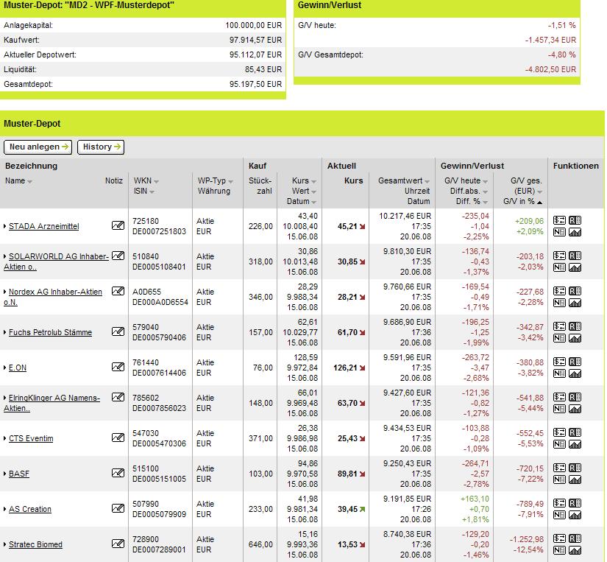
Task: Click the Liquidität value 85,43 EUR
Action: [x=263, y=69]
